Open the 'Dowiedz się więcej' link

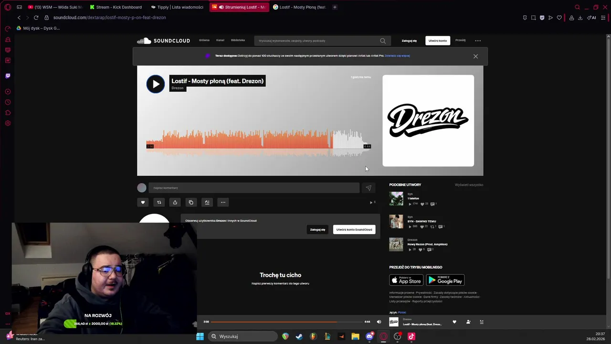(x=397, y=56)
